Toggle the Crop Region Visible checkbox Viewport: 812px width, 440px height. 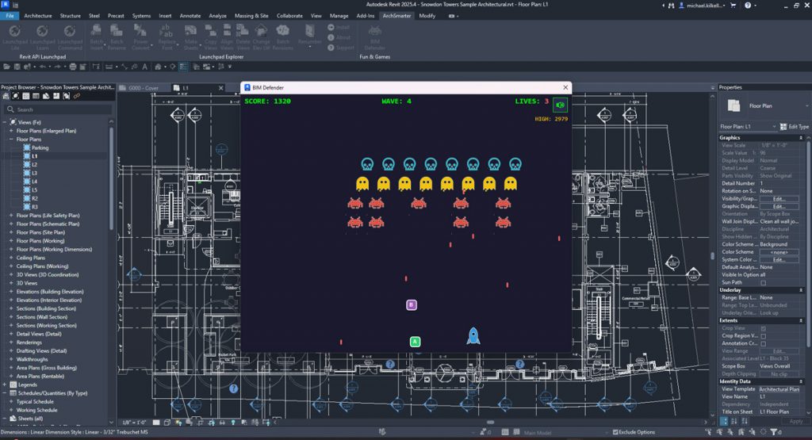763,335
